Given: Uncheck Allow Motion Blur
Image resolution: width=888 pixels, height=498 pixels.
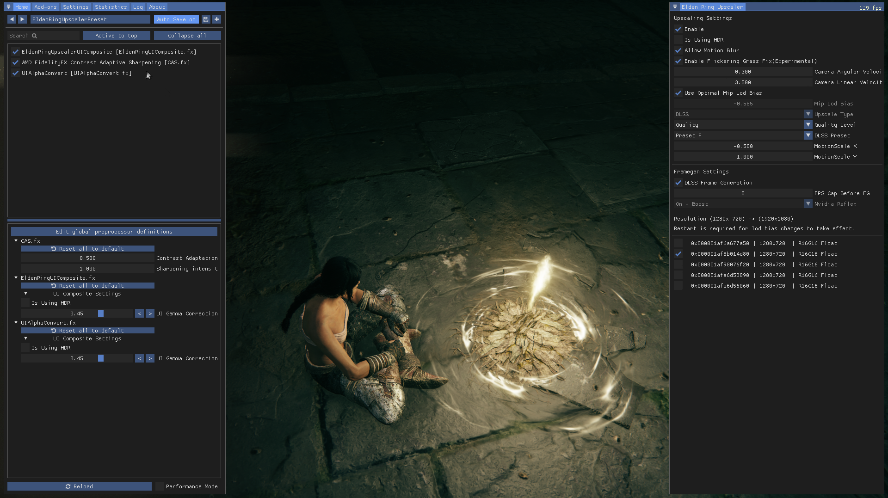Looking at the screenshot, I should pos(678,50).
